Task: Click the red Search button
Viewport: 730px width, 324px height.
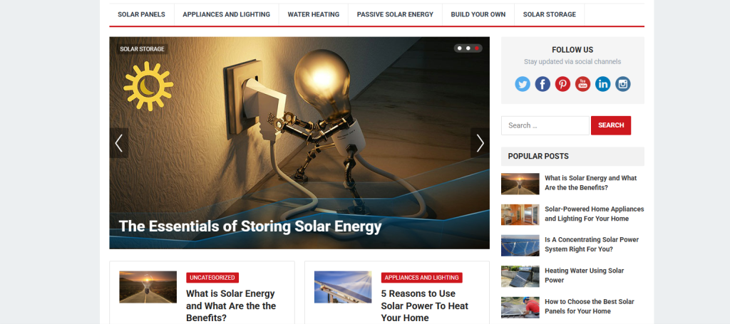Action: tap(611, 125)
